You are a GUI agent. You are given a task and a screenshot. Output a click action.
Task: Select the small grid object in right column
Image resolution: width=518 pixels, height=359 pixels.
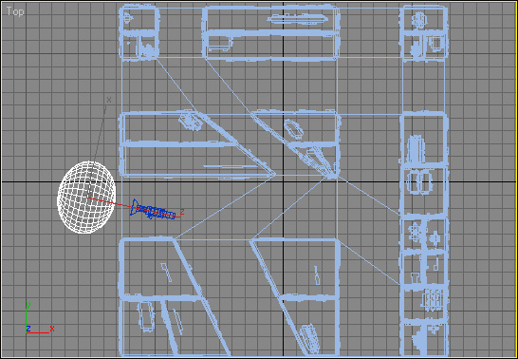click(x=433, y=300)
